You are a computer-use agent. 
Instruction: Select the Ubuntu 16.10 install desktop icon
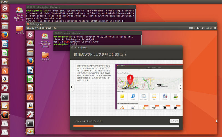click(19, 14)
